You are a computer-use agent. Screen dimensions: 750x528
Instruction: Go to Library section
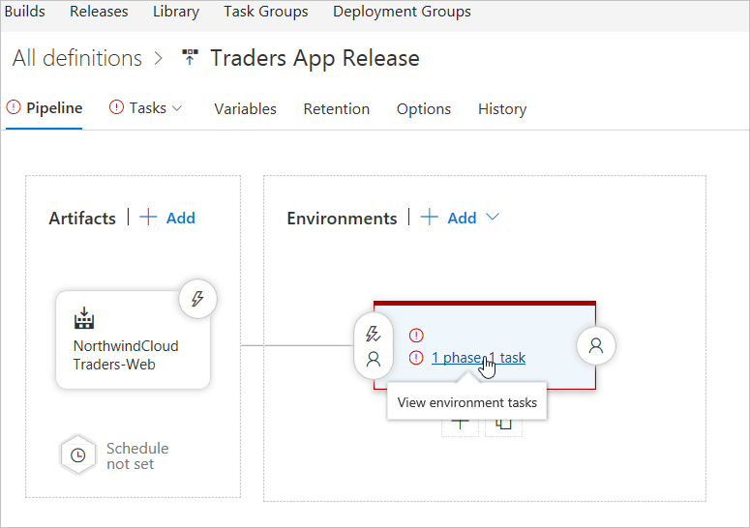(176, 11)
